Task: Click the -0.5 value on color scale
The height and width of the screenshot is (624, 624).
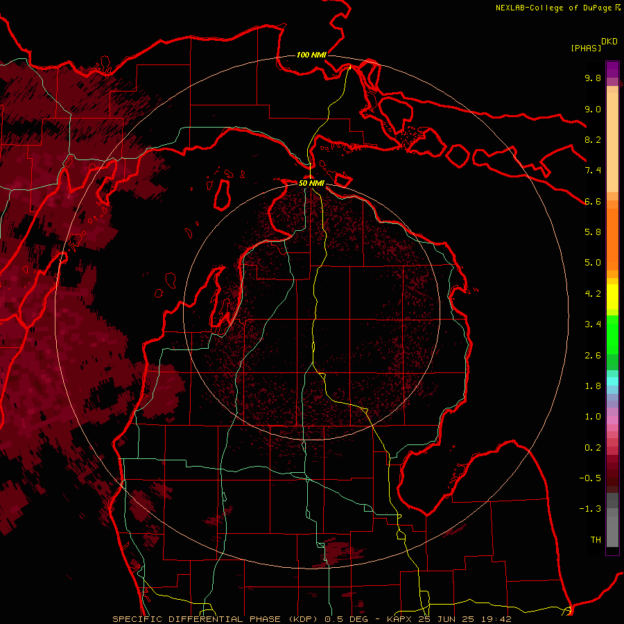Action: [590, 478]
